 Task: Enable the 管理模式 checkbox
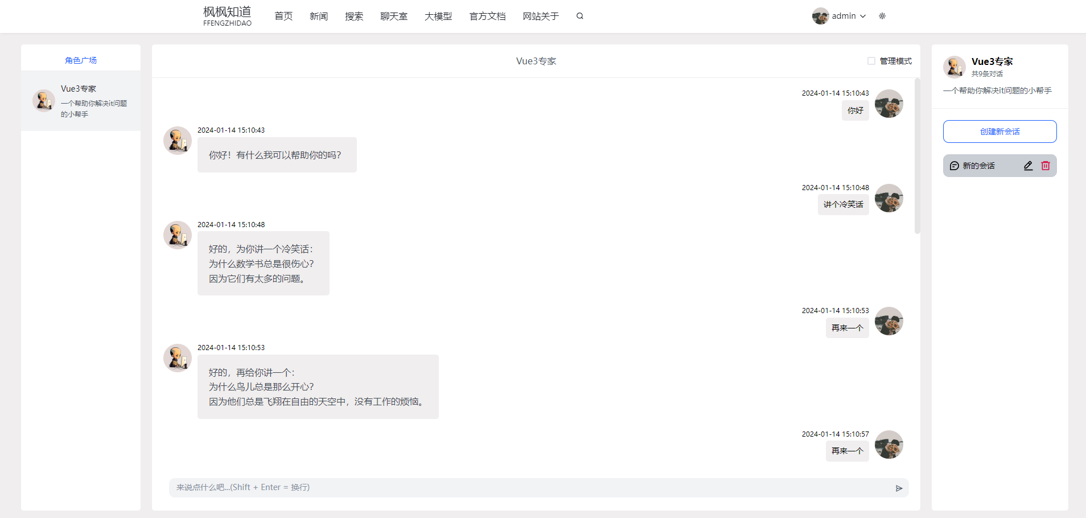(x=871, y=61)
